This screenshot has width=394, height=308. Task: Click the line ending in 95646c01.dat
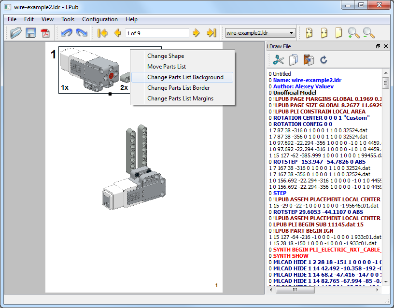(324, 206)
